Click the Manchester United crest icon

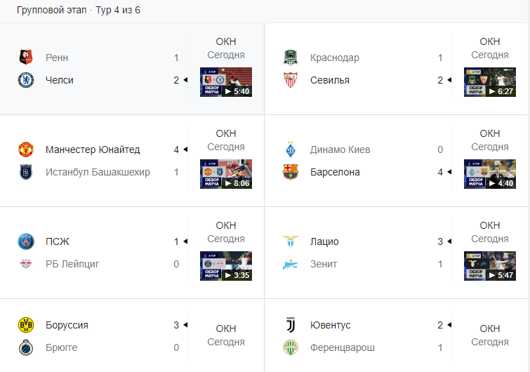click(26, 150)
